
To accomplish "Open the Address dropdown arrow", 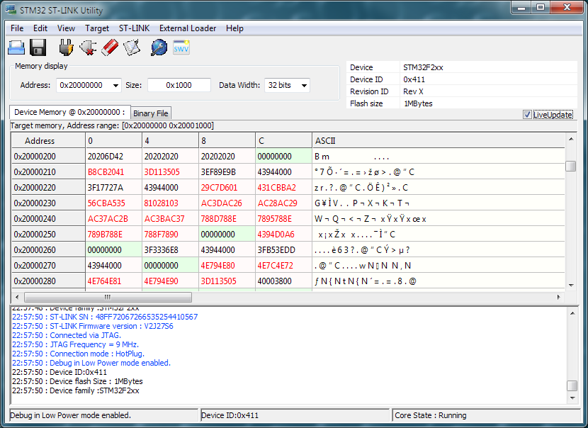I will pyautogui.click(x=116, y=86).
